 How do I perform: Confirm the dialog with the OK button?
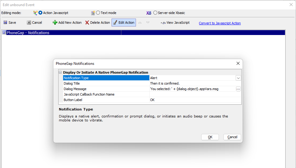tap(210, 137)
